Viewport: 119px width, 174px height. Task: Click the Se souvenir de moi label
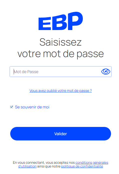click(32, 107)
